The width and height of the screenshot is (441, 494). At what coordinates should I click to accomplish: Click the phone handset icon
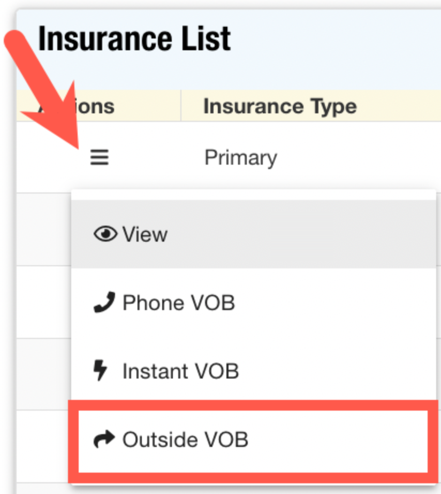coord(104,303)
